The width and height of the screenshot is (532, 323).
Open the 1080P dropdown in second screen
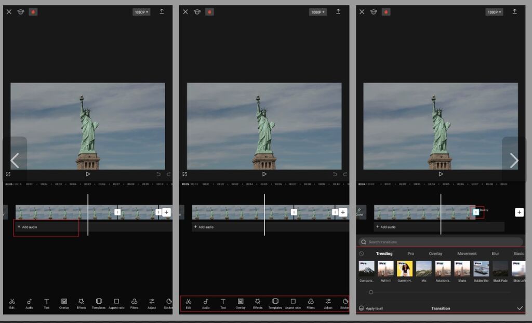318,12
